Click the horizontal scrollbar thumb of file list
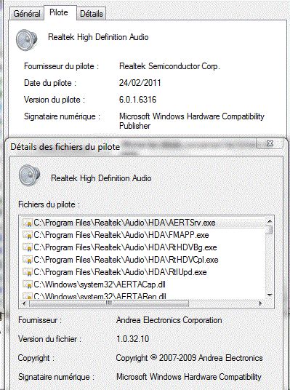Image resolution: width=290 pixels, height=390 pixels. tap(109, 303)
